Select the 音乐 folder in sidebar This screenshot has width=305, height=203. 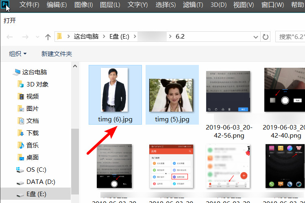pyautogui.click(x=28, y=145)
